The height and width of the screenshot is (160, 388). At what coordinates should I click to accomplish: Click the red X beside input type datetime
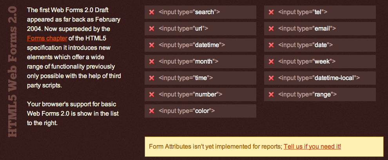coord(152,45)
